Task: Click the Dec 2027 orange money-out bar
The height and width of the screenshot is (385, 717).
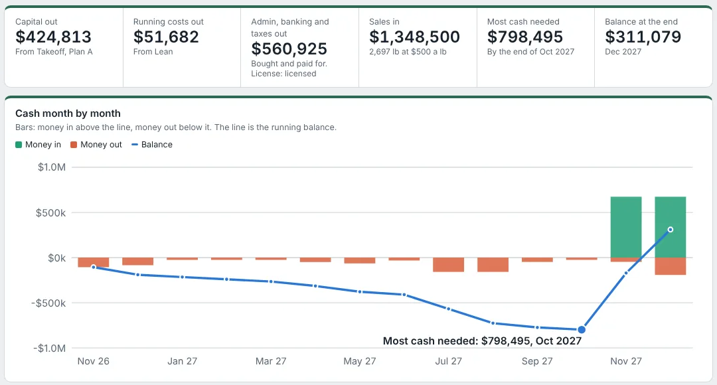Action: (x=671, y=266)
